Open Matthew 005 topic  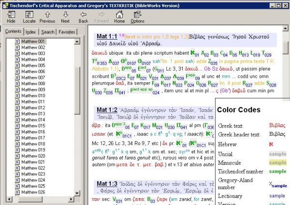[x=33, y=65]
